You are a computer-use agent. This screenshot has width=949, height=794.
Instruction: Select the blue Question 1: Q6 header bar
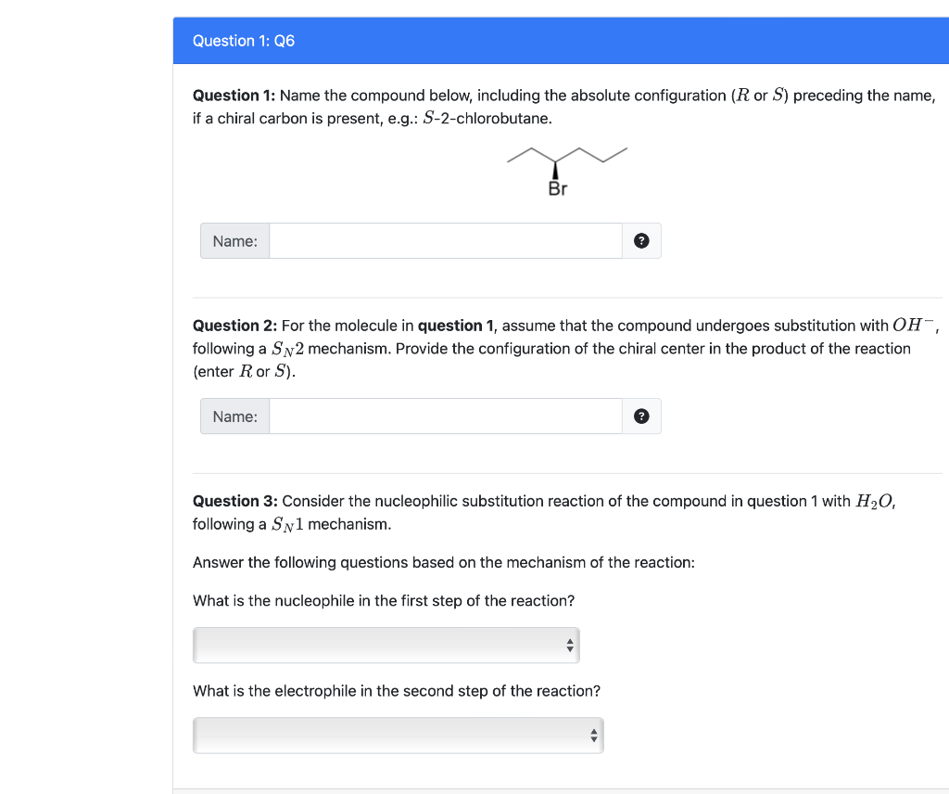coord(561,40)
